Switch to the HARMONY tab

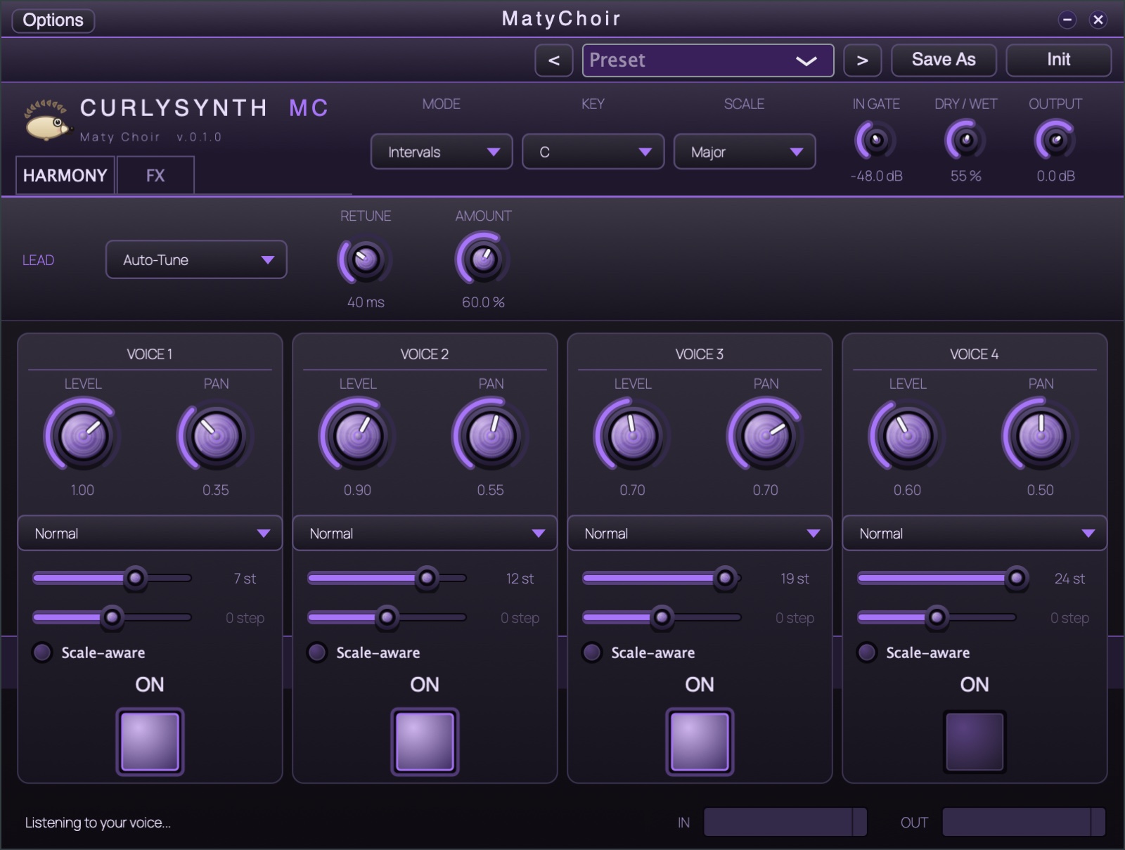(x=65, y=175)
